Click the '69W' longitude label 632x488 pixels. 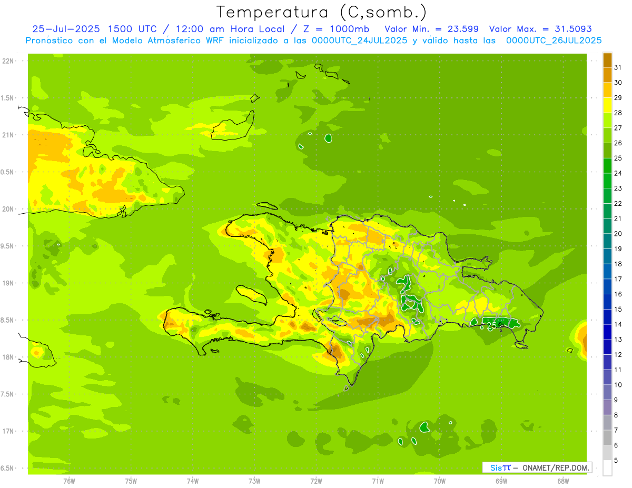[x=501, y=481]
